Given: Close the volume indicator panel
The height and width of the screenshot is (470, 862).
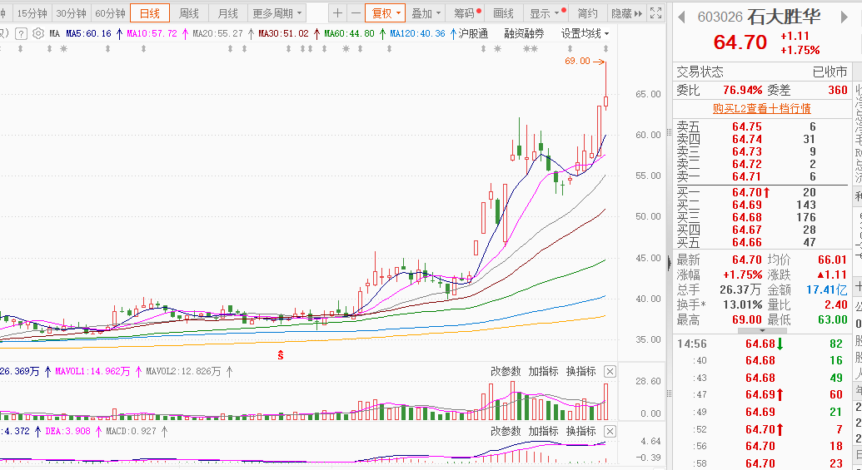Looking at the screenshot, I should coord(610,372).
